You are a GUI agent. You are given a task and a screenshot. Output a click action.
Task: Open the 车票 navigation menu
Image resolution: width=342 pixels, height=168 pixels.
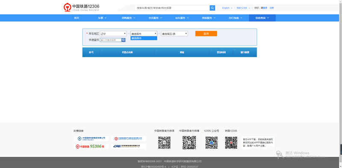(x=102, y=18)
